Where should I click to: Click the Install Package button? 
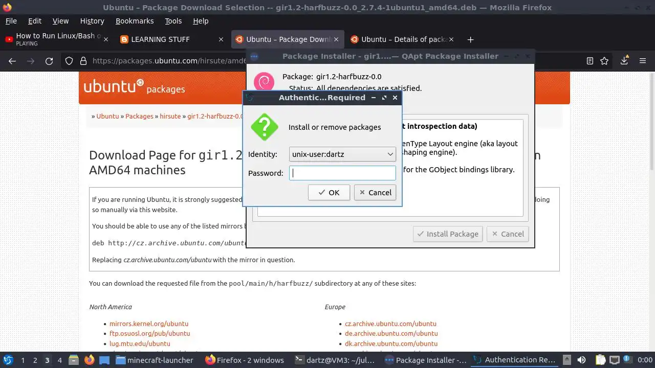448,234
